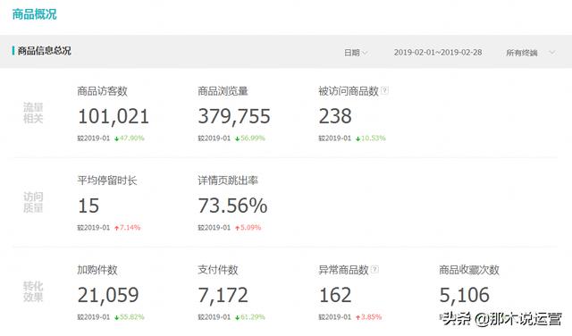Select the 平均停留时长 value 15
This screenshot has height=336, width=572.
88,206
